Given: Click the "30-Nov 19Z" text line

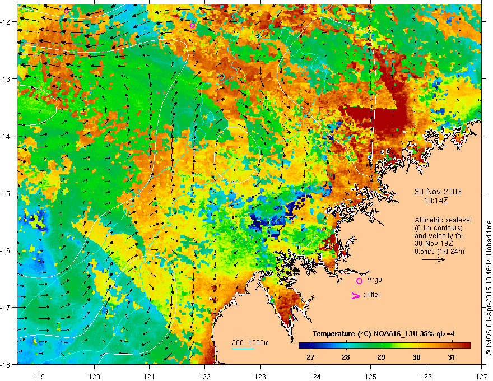Looking at the screenshot, I should point(432,243).
